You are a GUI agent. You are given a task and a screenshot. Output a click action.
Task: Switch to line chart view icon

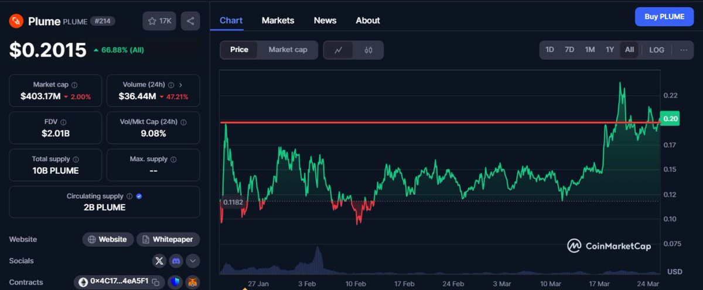(339, 50)
